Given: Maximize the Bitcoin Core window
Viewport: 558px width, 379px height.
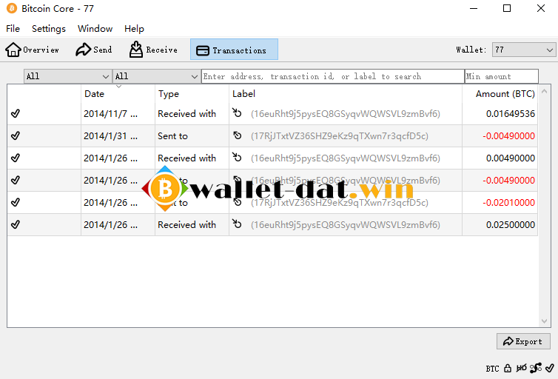Looking at the screenshot, I should pos(507,8).
